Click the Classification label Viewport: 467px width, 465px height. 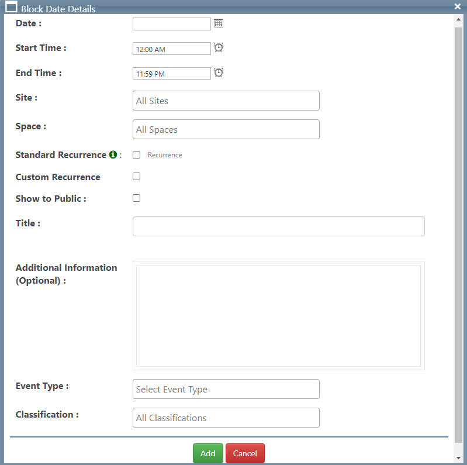click(x=47, y=415)
